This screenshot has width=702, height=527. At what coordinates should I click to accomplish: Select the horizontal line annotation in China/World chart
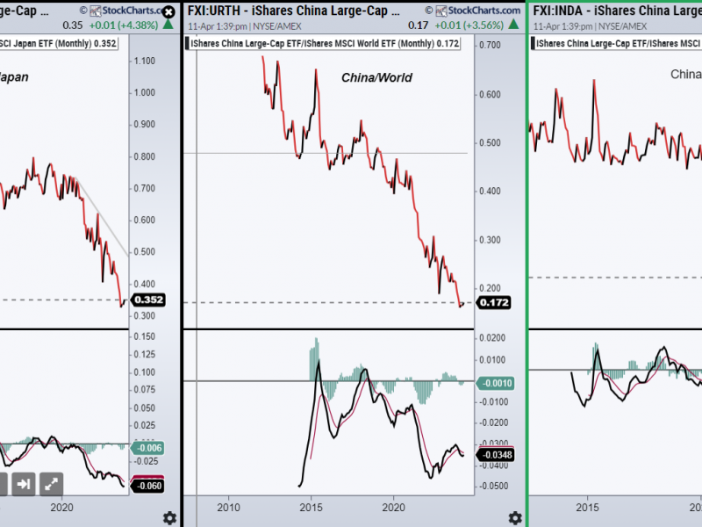326,153
